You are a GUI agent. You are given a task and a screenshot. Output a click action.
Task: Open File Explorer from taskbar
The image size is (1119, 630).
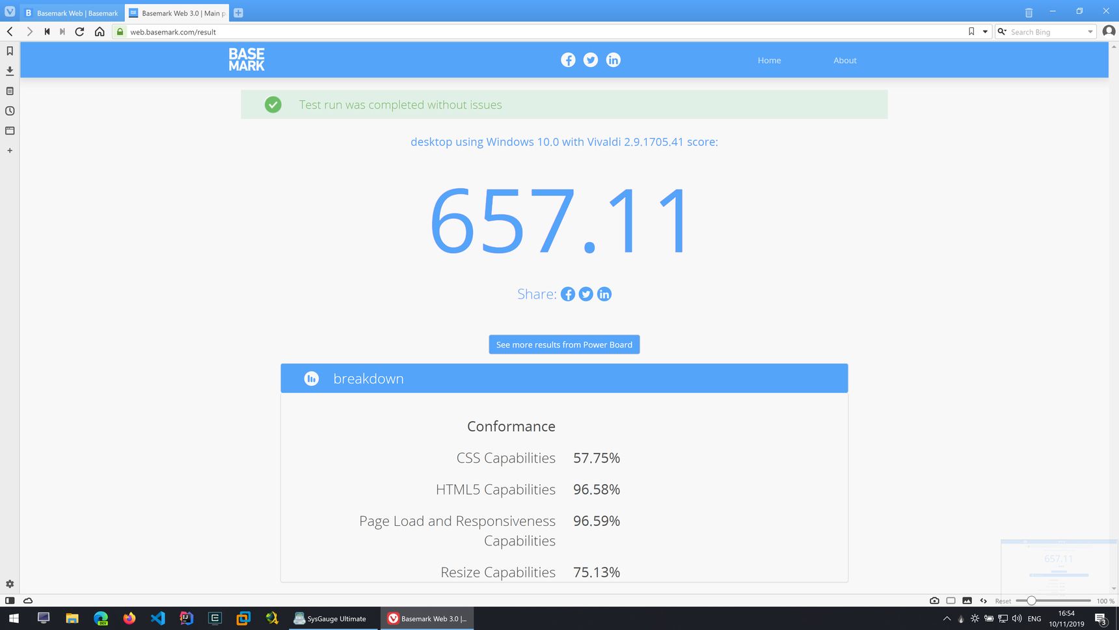click(x=72, y=618)
